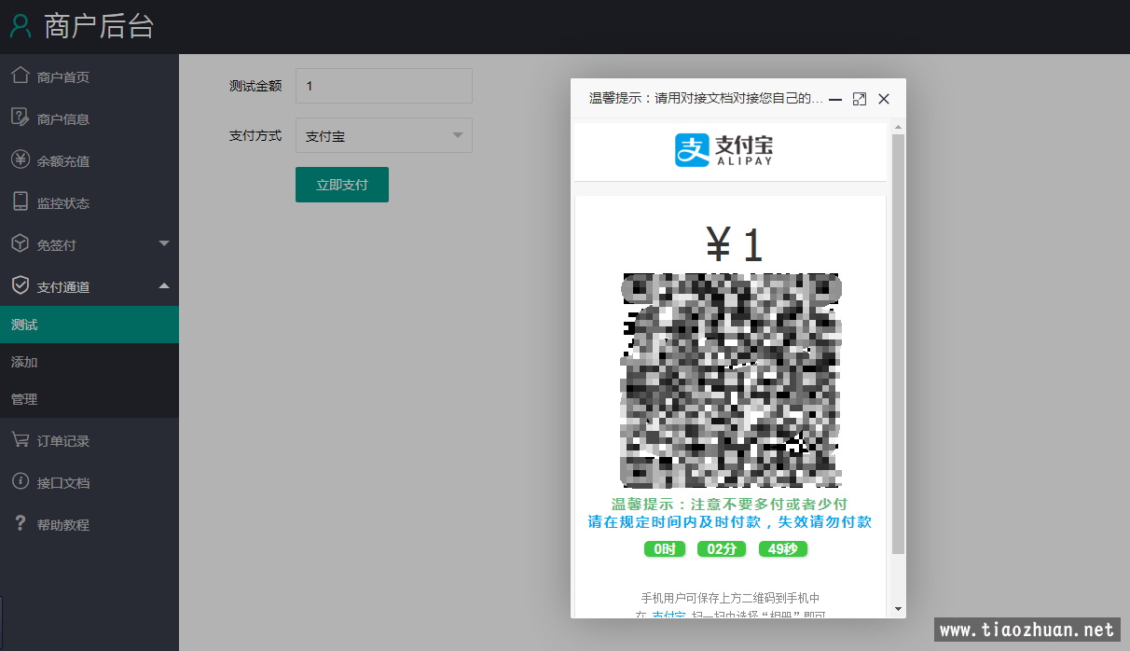
Task: Click the shield icon for 支付通道
Action: (x=20, y=285)
